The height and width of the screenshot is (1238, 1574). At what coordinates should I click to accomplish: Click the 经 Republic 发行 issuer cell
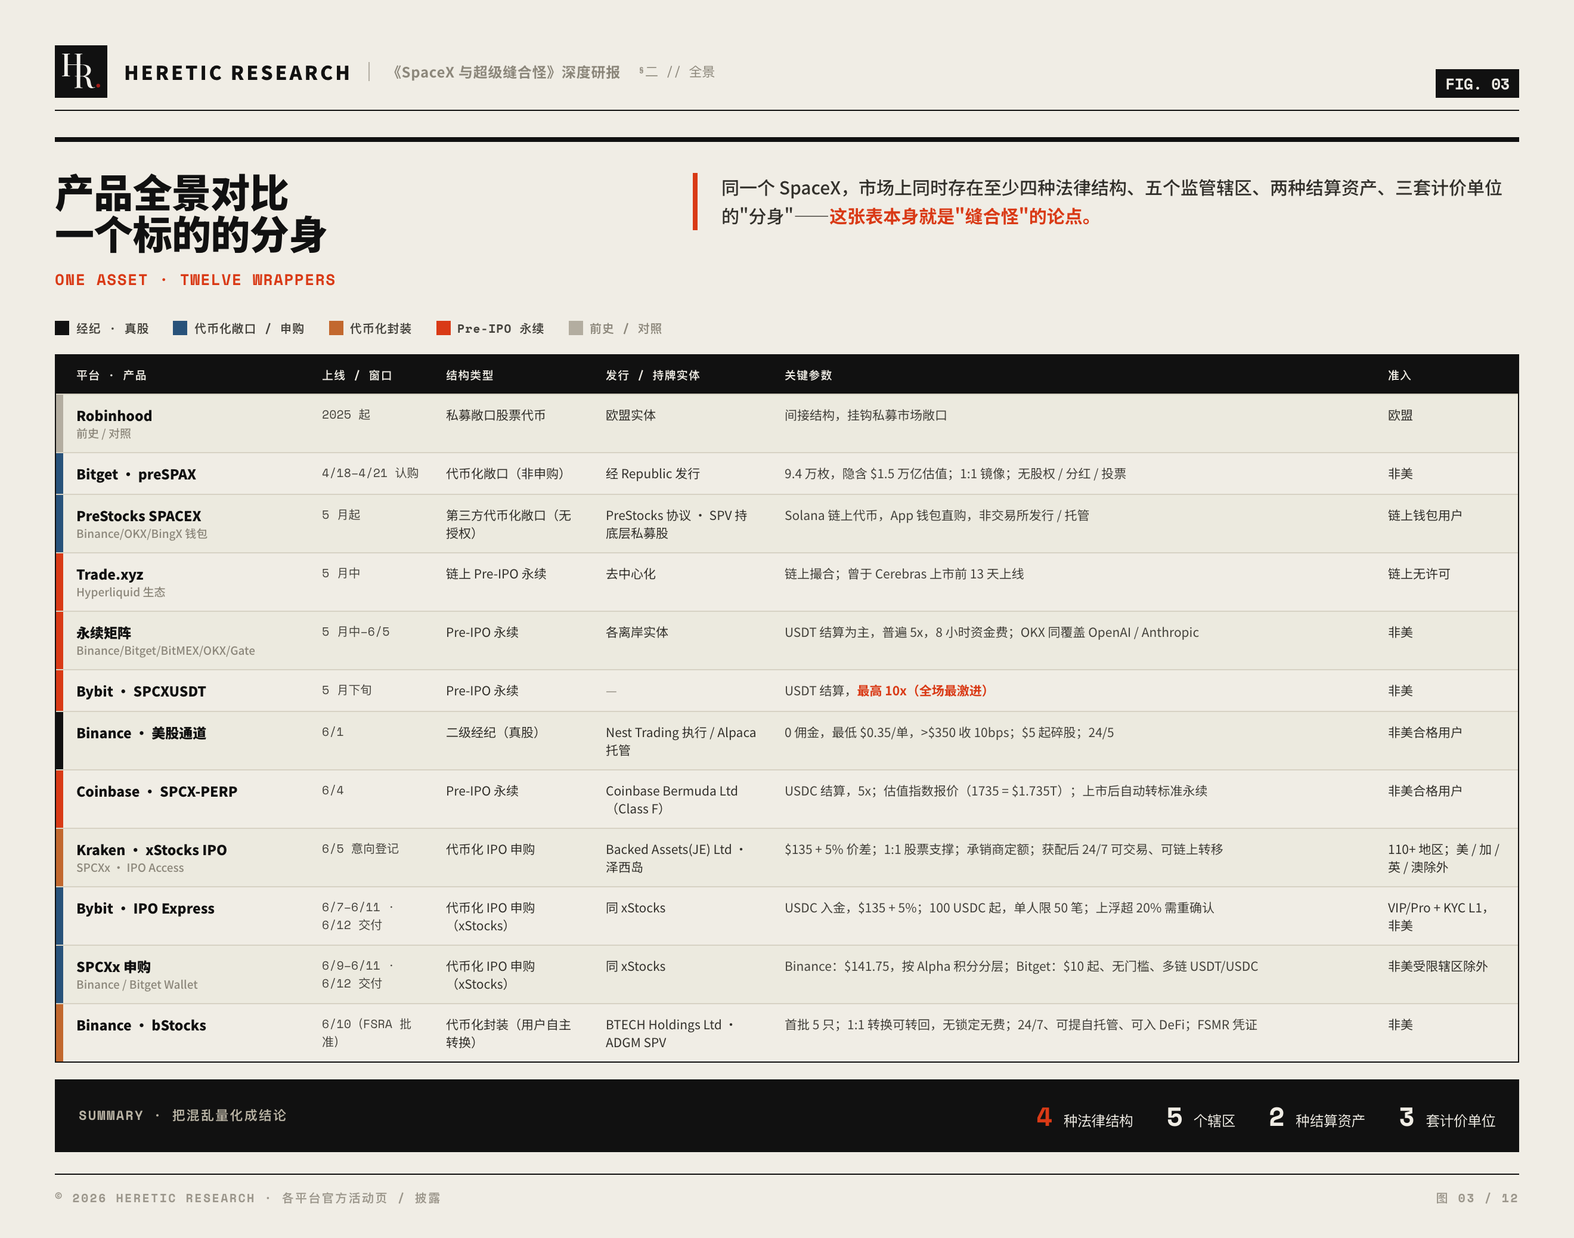[x=653, y=474]
